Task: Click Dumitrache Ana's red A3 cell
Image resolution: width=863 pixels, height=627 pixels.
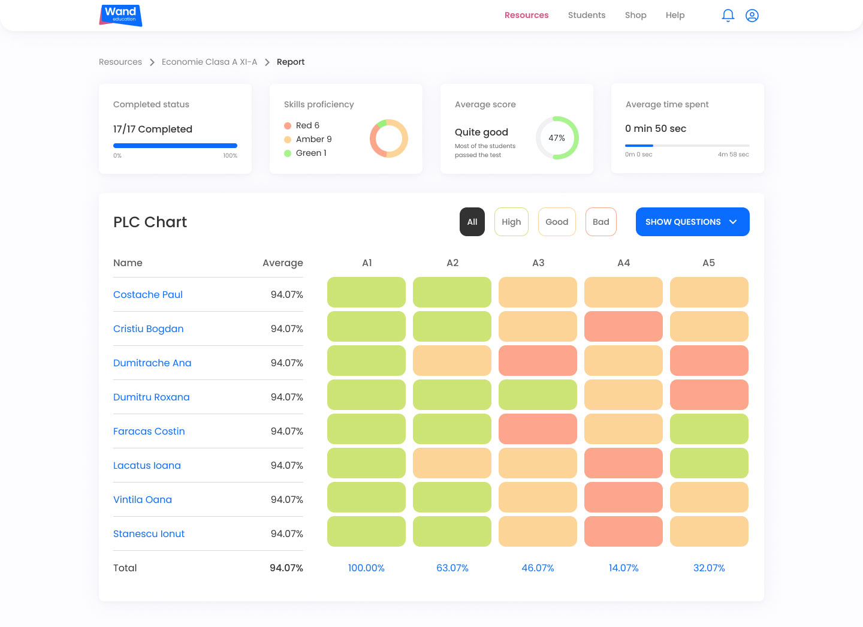Action: [538, 361]
